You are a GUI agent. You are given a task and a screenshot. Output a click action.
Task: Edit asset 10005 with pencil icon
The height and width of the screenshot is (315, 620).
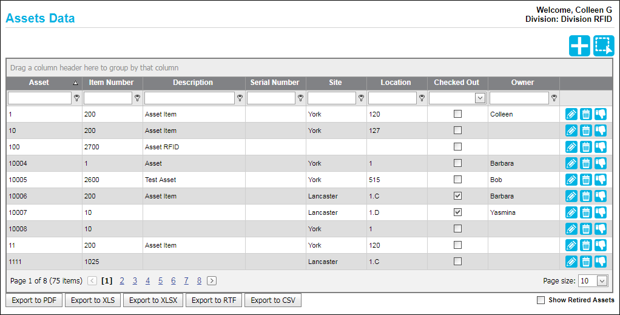point(571,180)
